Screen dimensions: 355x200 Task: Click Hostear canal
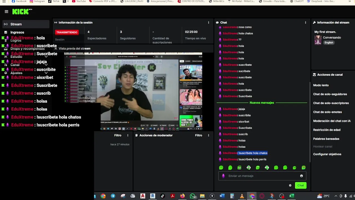coord(323,146)
